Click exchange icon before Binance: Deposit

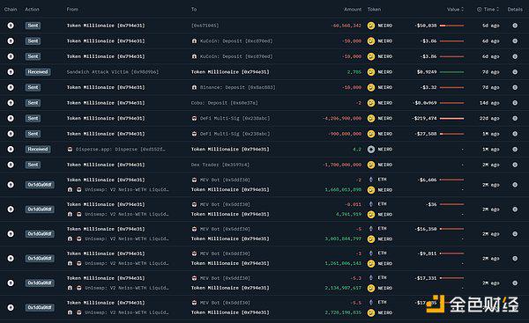click(x=194, y=87)
